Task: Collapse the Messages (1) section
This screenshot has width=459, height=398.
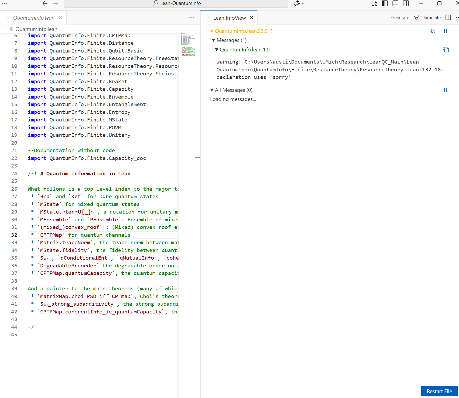Action: 213,40
